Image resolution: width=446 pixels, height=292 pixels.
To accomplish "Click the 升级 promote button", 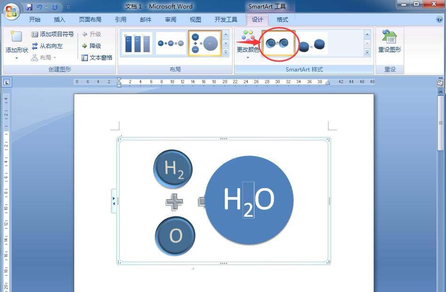I will point(92,34).
